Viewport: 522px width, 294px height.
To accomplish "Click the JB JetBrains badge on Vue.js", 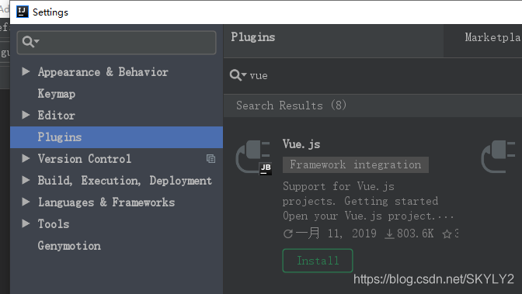I will (266, 168).
